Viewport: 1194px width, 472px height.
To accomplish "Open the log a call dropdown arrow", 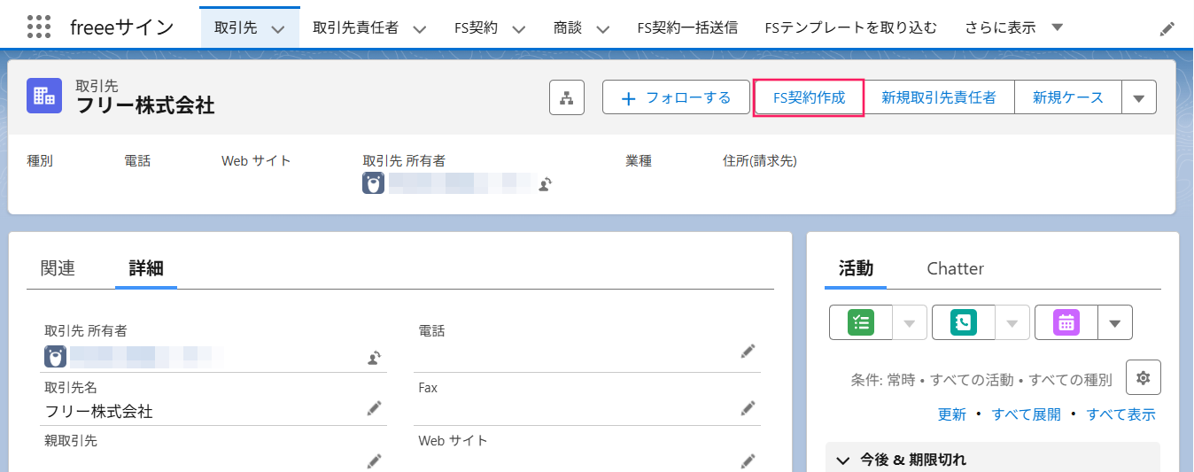I will point(1012,322).
